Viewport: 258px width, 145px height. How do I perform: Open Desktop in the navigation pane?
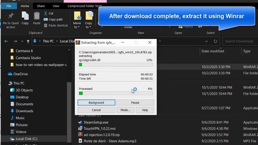pyautogui.click(x=22, y=97)
